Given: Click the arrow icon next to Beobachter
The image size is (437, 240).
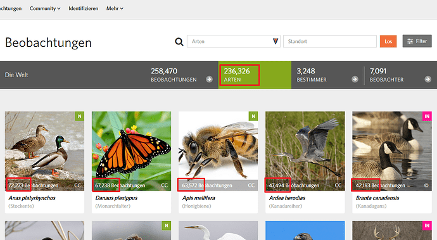Looking at the screenshot, I should (x=427, y=79).
